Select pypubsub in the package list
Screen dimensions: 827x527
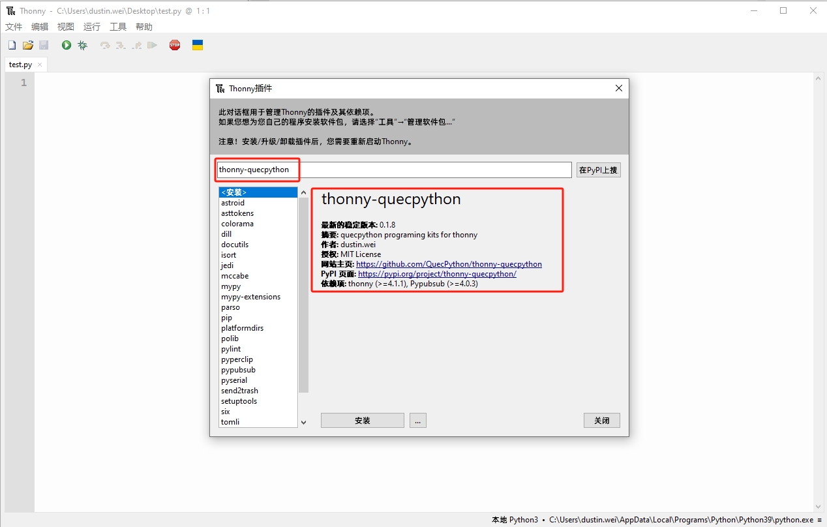tap(258, 370)
